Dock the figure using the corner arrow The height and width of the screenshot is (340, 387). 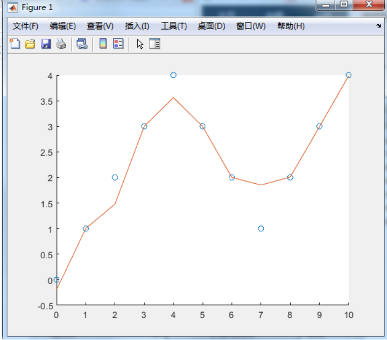(x=378, y=26)
